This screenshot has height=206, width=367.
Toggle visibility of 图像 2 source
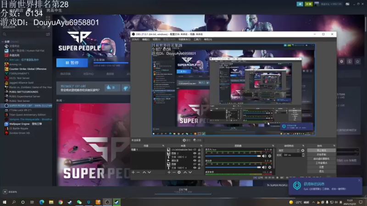[195, 153]
